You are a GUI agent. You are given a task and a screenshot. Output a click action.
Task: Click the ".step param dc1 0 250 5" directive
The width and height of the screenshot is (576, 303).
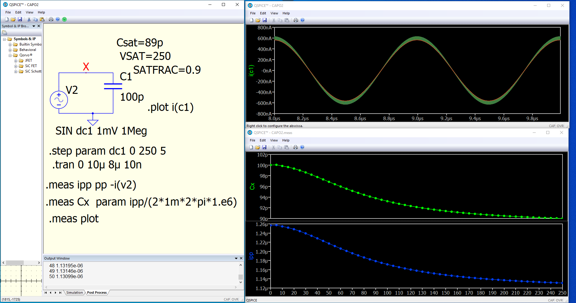(107, 151)
